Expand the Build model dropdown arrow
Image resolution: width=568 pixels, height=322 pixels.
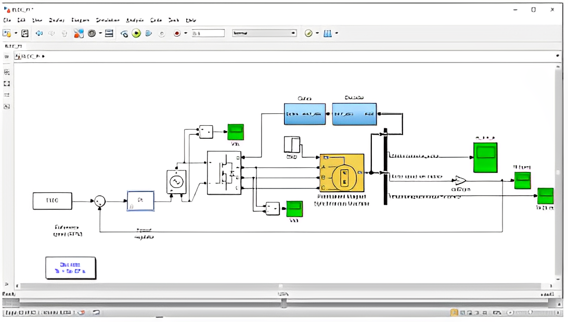337,33
